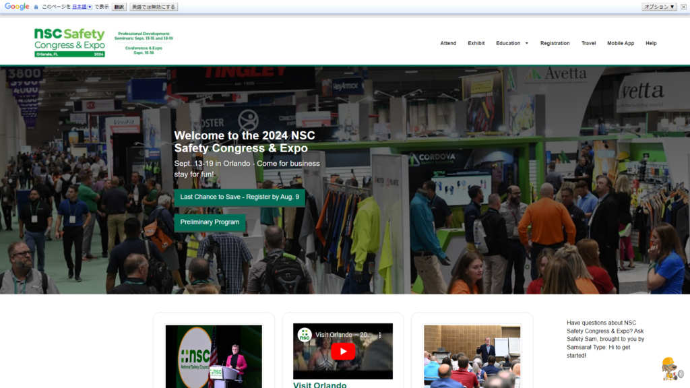
Task: Click the Professional Development Seminars dates text
Action: [x=144, y=36]
